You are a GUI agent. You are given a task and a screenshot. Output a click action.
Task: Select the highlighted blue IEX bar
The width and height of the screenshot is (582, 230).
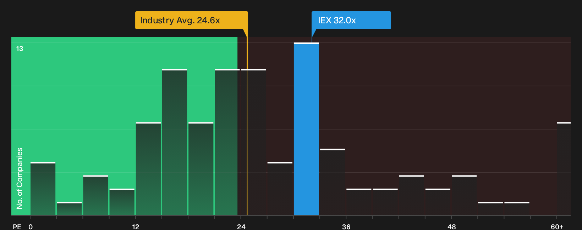coord(306,129)
